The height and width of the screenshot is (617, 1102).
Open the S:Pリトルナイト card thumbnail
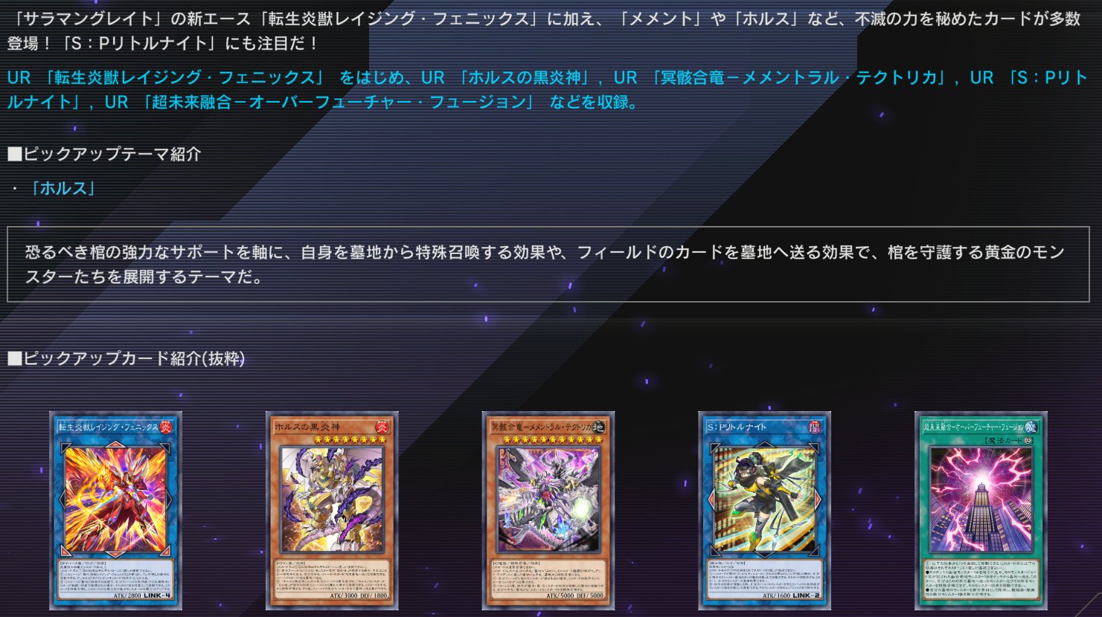tap(765, 510)
